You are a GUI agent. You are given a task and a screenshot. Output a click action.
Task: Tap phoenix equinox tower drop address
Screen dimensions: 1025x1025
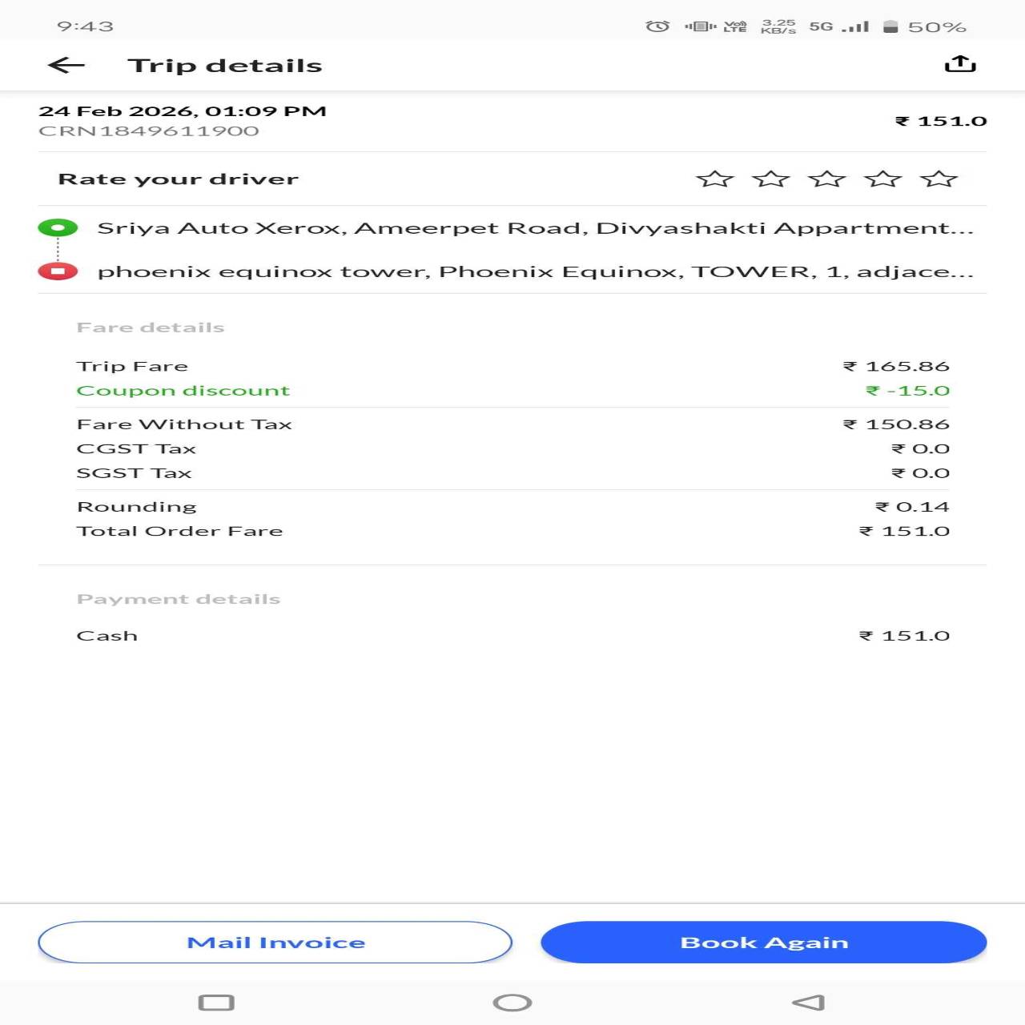(x=535, y=271)
